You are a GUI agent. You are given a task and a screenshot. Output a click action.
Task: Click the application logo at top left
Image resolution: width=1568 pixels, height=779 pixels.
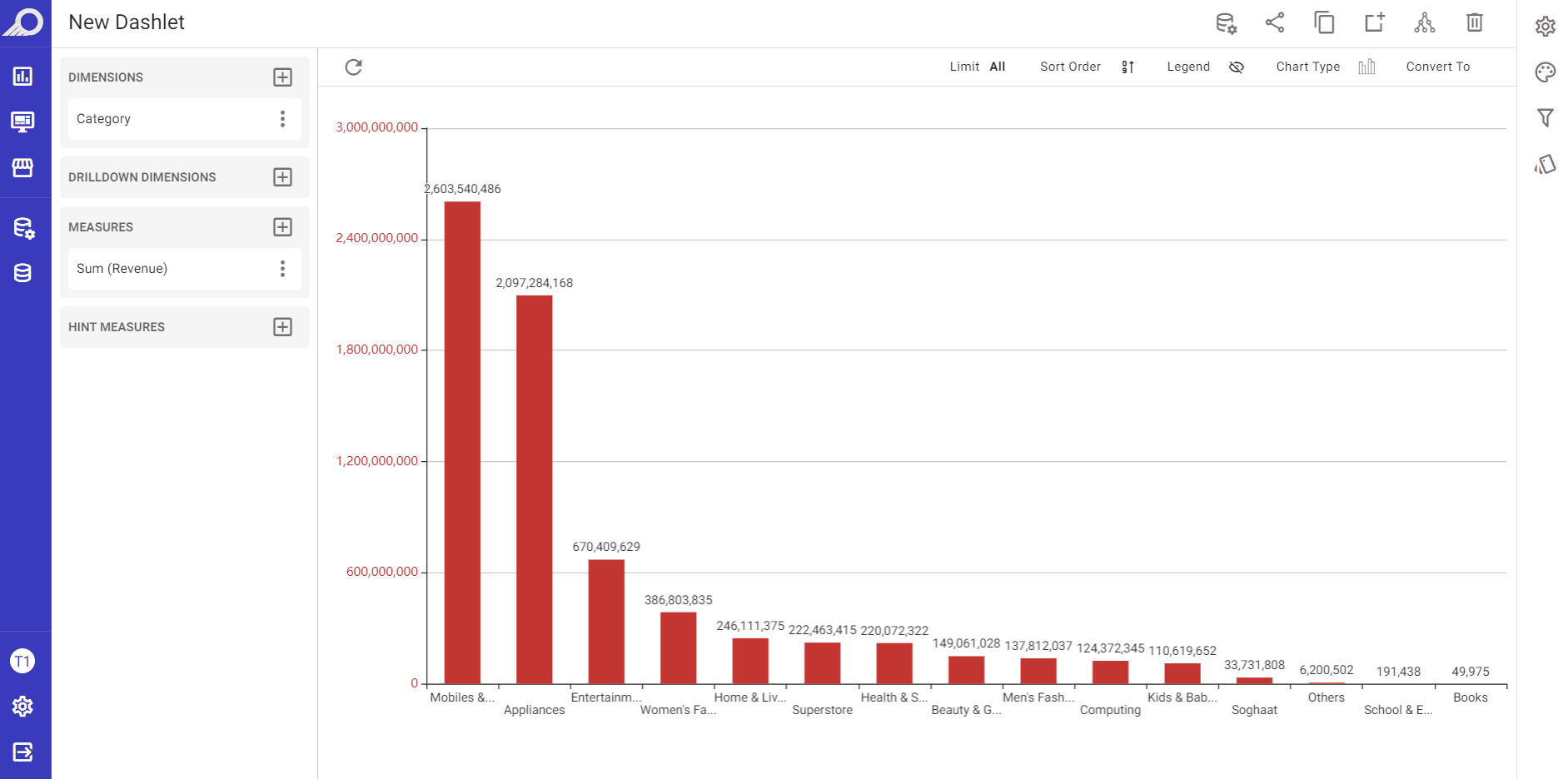coord(24,22)
